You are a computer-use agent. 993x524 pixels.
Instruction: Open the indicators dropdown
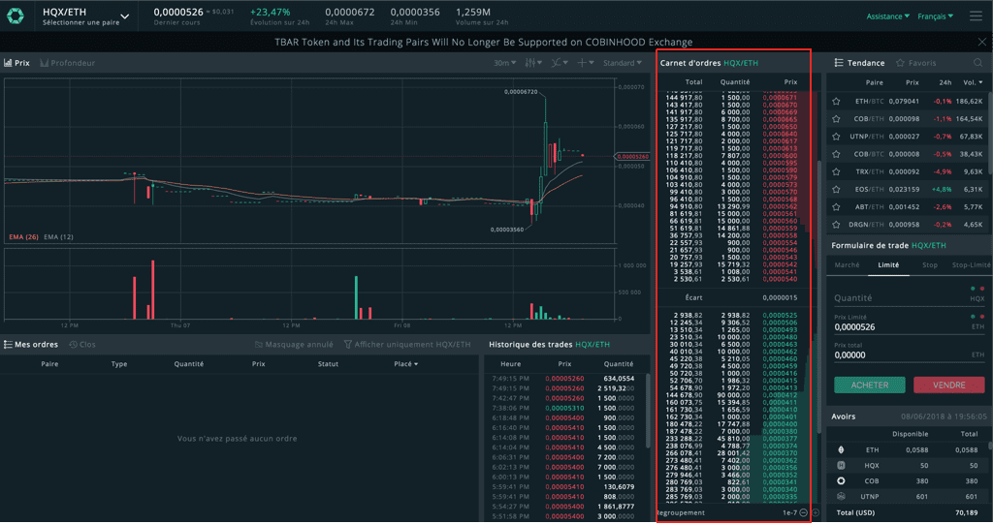tap(560, 63)
